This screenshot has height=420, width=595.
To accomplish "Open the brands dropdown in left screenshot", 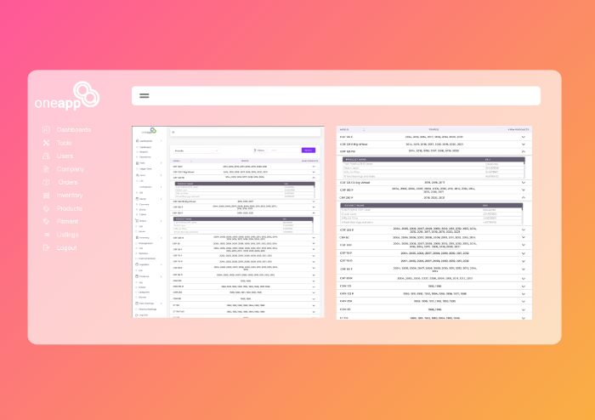I will click(196, 150).
